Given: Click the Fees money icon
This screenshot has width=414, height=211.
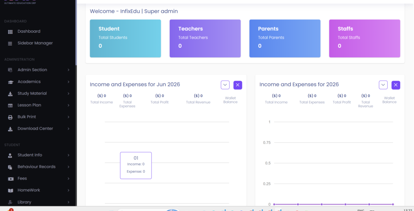Looking at the screenshot, I should pyautogui.click(x=10, y=179).
